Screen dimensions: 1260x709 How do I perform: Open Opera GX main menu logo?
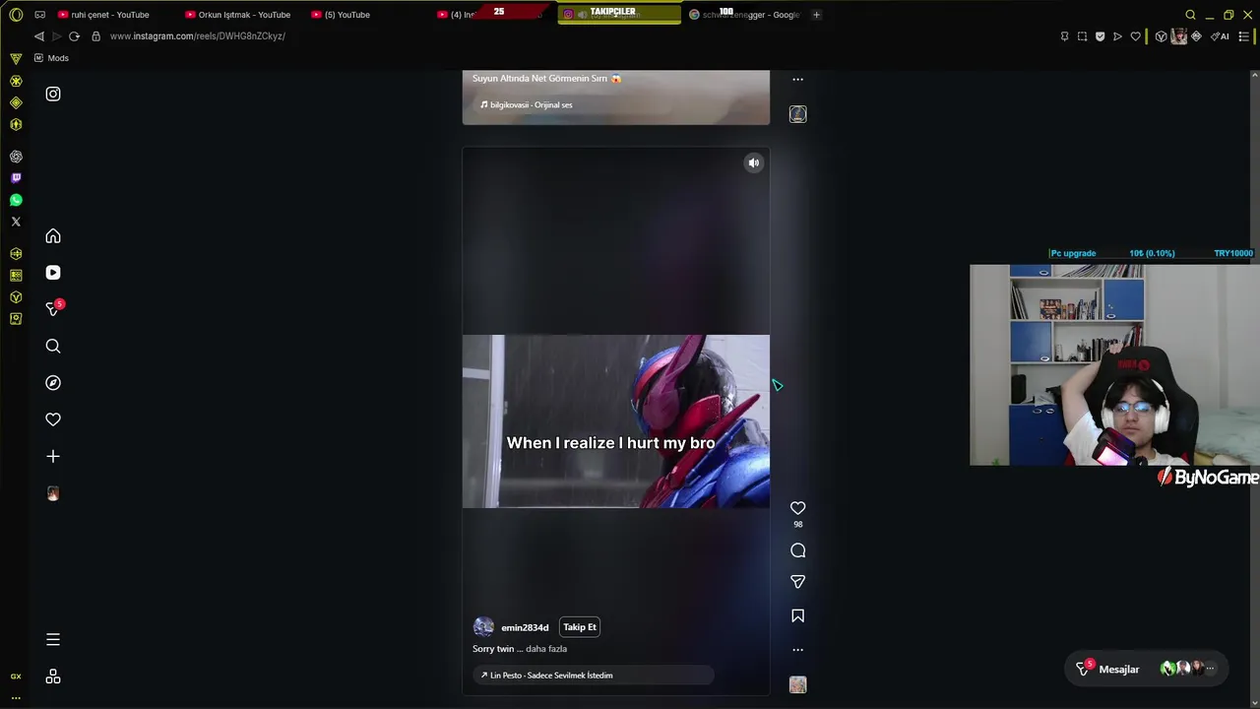(x=16, y=15)
